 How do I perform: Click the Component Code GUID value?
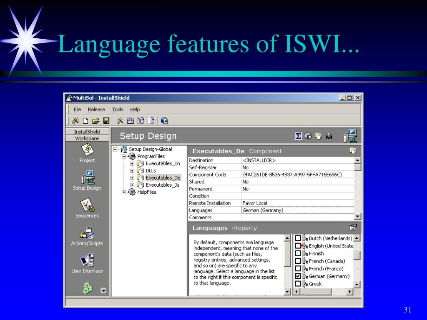298,175
